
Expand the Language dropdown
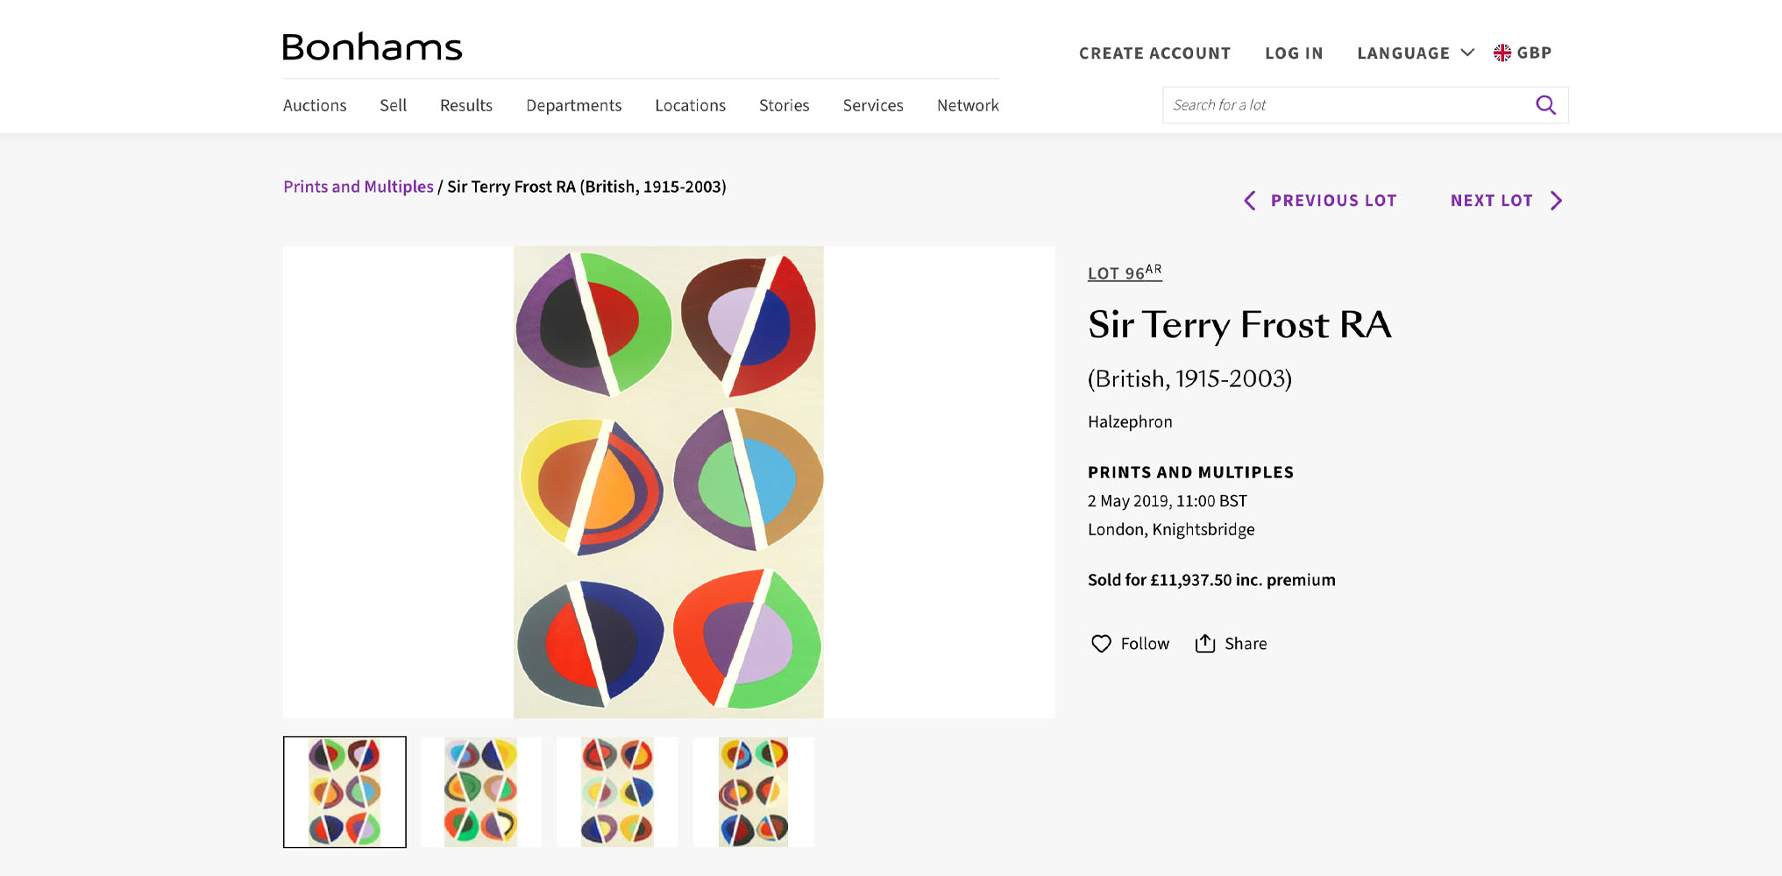pyautogui.click(x=1416, y=53)
